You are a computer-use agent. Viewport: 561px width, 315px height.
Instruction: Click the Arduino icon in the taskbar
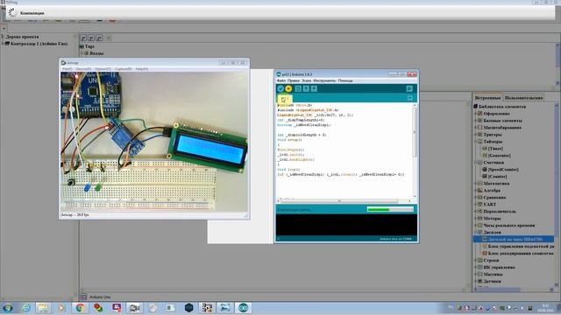[244, 308]
